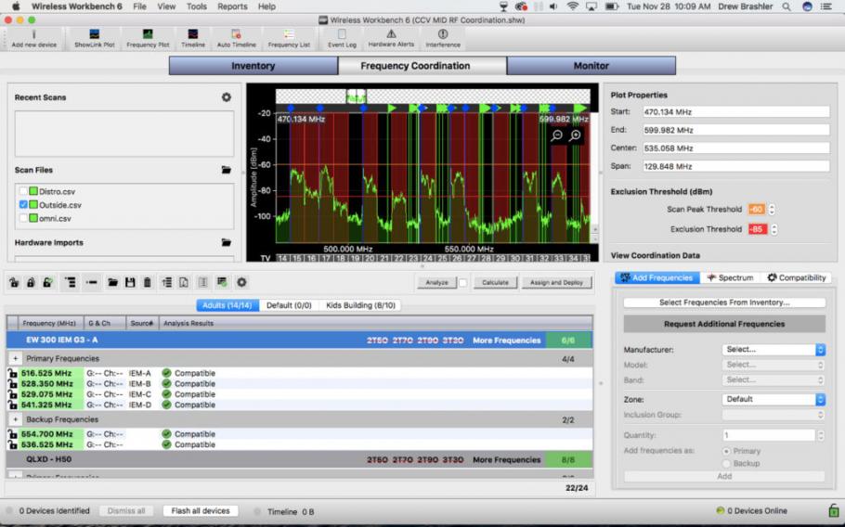845x527 pixels.
Task: Open the Interference tool
Action: [x=443, y=39]
